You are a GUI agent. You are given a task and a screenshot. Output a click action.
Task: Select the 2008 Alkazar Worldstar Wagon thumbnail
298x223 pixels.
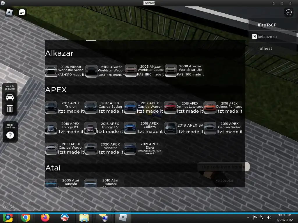pos(91,71)
